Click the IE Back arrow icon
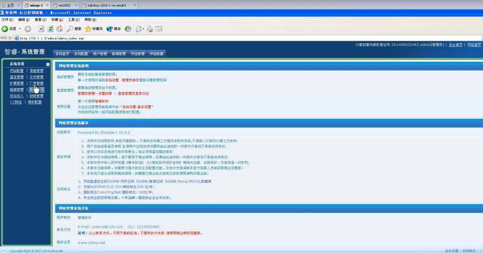The image size is (483, 254). (x=4, y=29)
